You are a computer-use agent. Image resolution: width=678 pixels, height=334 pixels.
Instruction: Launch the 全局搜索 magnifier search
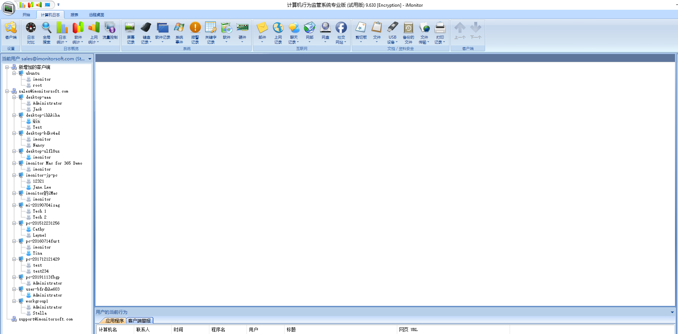[x=47, y=33]
